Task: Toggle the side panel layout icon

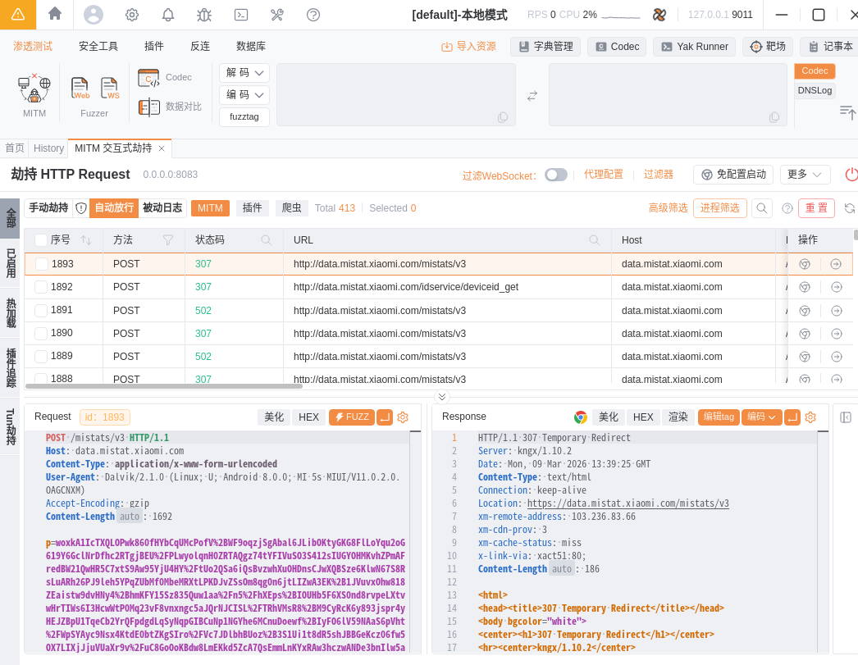Action: [846, 417]
